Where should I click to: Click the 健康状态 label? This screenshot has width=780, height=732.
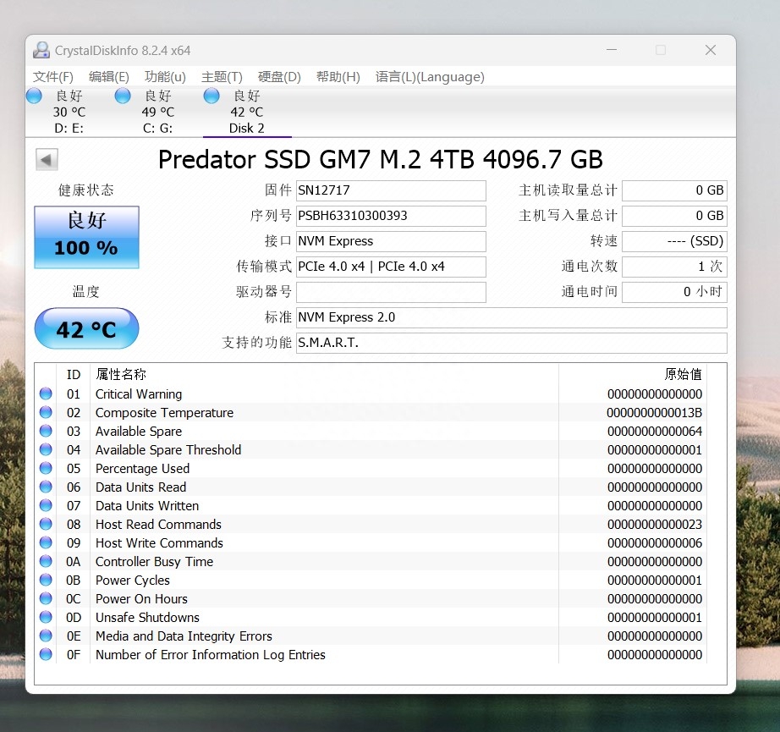pyautogui.click(x=86, y=190)
